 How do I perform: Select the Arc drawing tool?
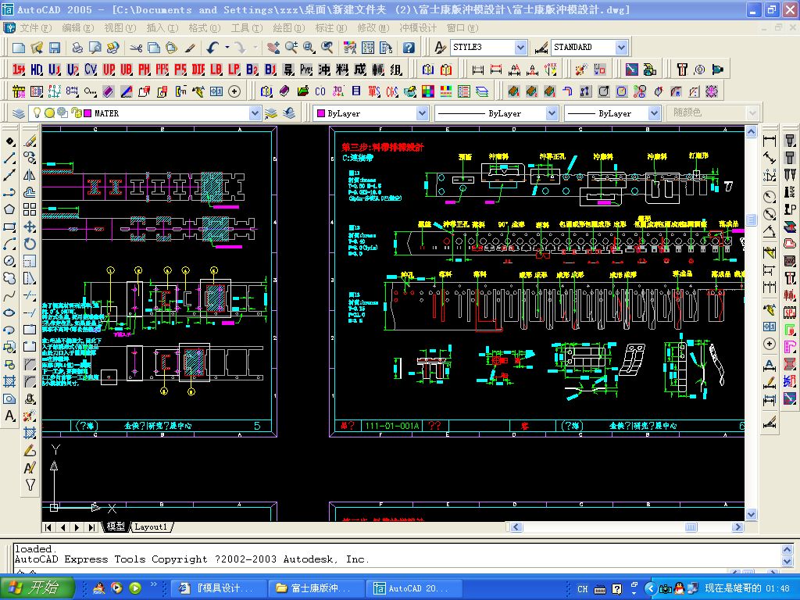9,244
